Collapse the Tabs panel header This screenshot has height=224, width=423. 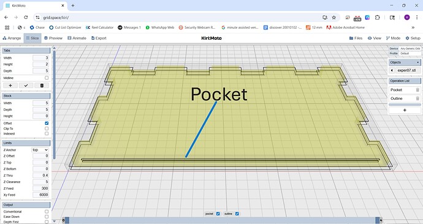click(26, 51)
